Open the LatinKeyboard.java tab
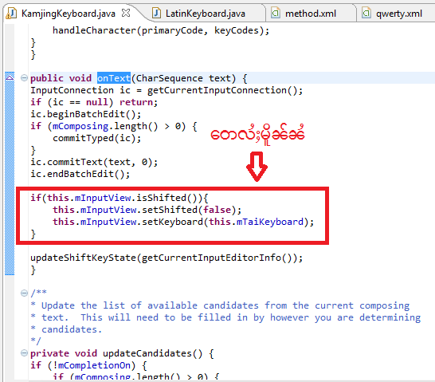The height and width of the screenshot is (382, 435). [205, 14]
